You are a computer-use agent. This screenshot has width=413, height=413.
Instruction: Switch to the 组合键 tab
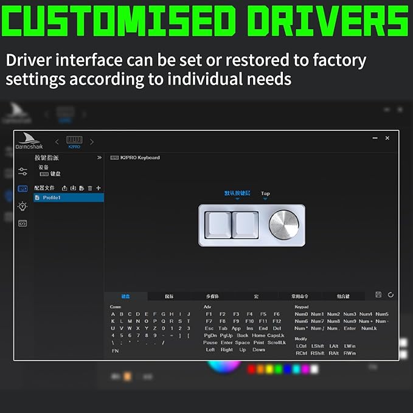pyautogui.click(x=343, y=296)
